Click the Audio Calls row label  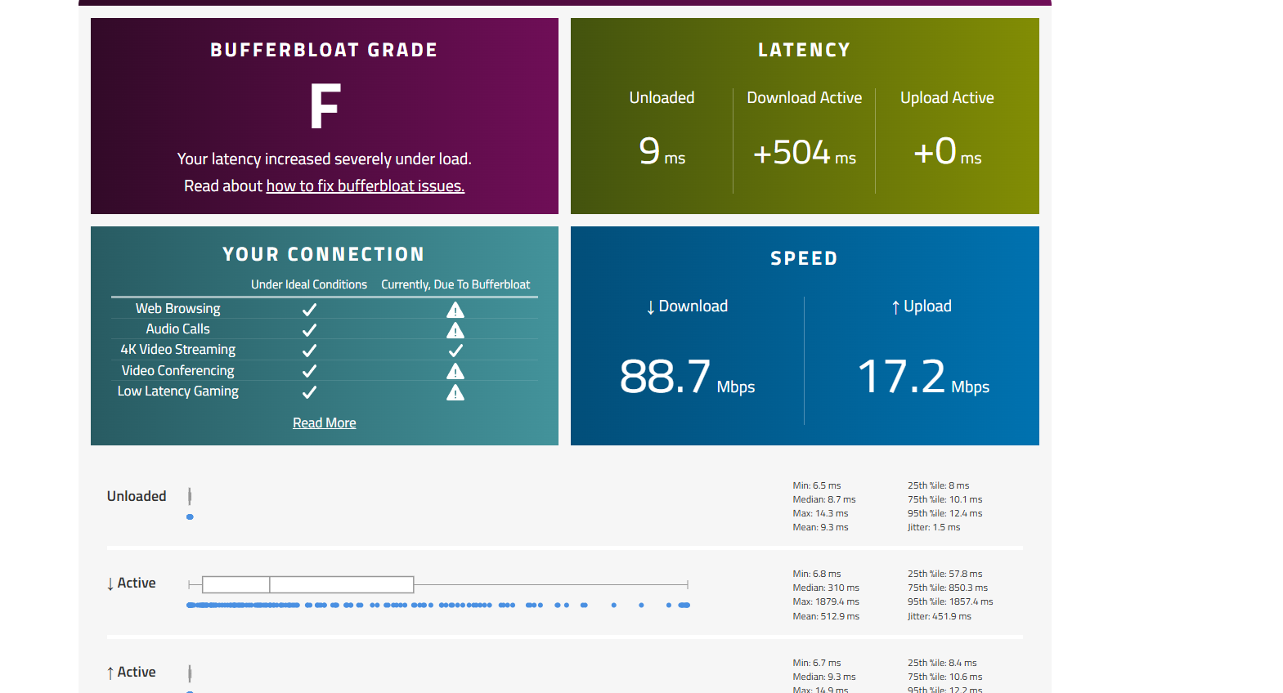point(178,329)
